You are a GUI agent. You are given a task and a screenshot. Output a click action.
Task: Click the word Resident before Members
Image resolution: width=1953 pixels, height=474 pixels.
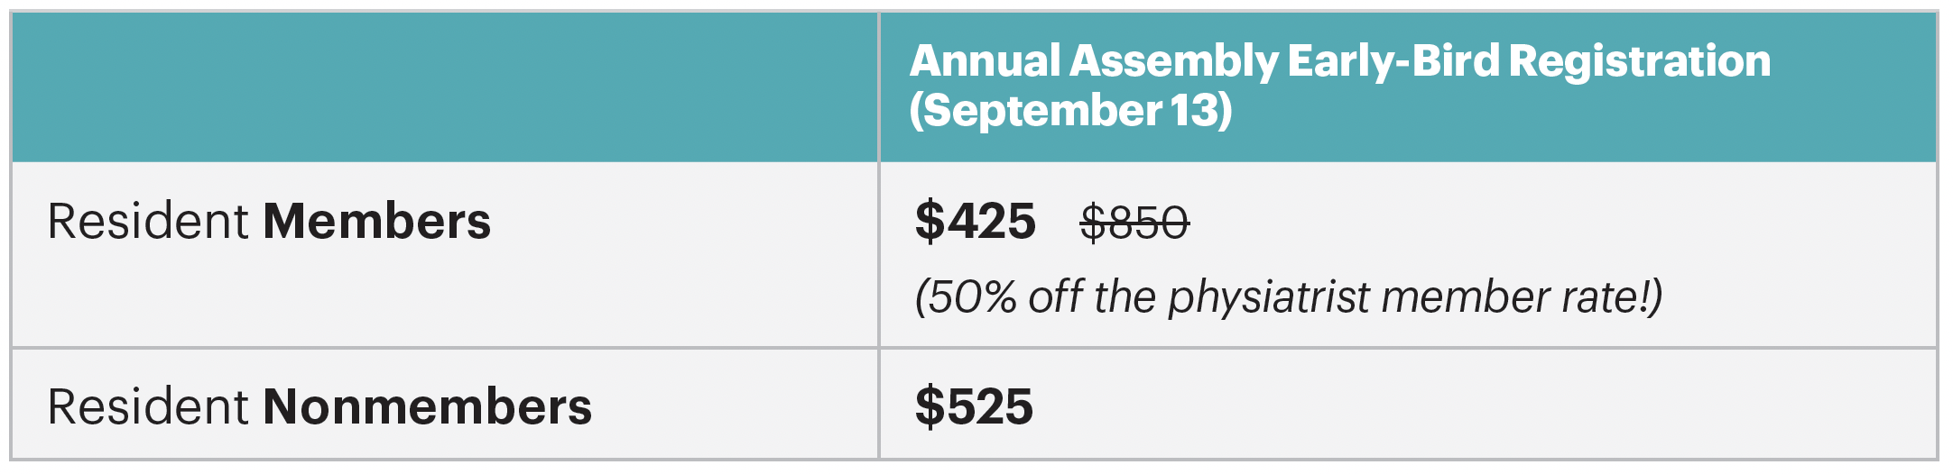point(148,222)
